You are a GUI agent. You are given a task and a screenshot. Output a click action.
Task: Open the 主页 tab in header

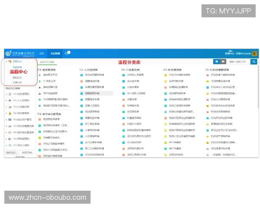(42, 53)
